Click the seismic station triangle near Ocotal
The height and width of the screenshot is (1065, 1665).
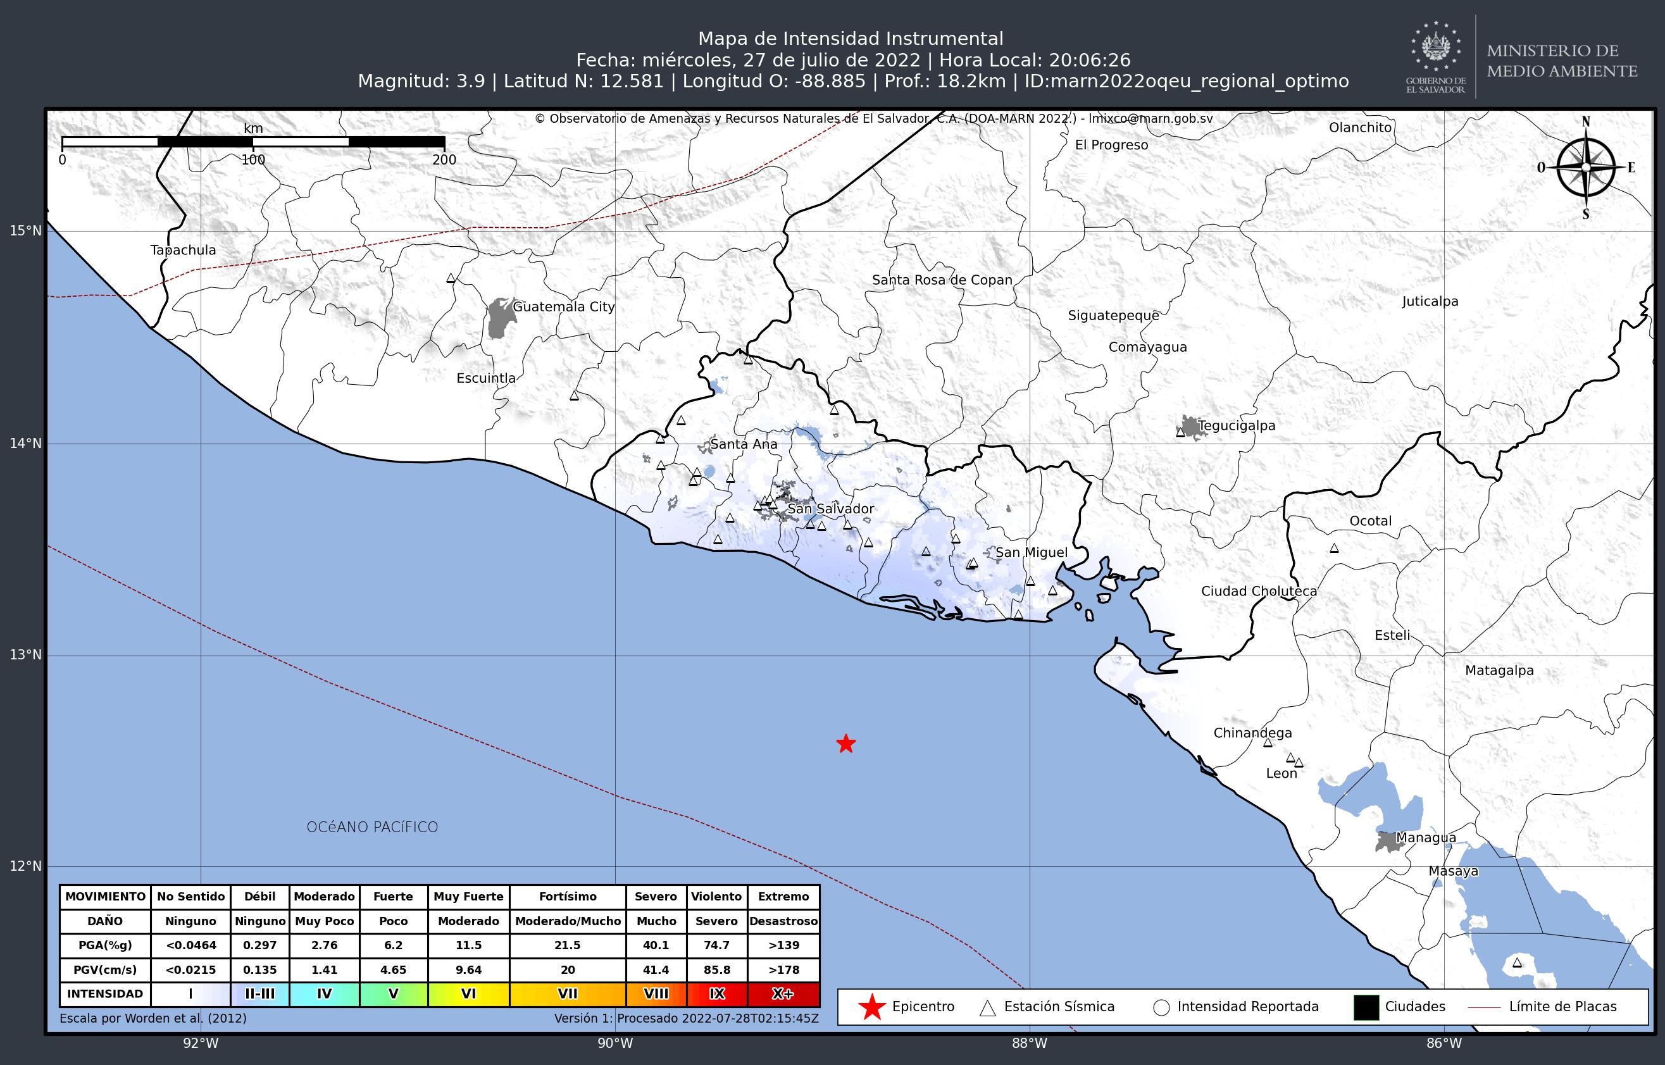(1334, 549)
